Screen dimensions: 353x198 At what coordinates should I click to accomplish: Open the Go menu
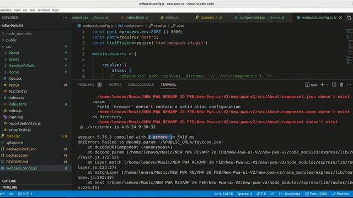pyautogui.click(x=25, y=10)
